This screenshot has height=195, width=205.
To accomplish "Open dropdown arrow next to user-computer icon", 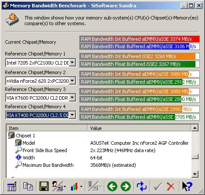I will point(65,186).
